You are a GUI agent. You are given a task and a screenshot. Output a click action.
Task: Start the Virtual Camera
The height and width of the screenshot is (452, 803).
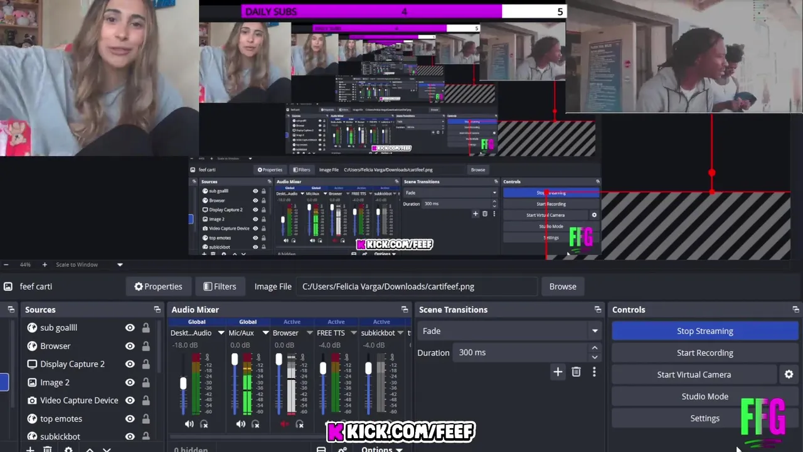(694, 375)
